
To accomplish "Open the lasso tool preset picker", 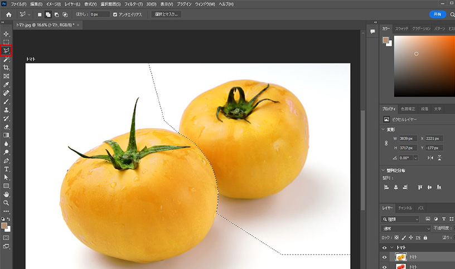I will pos(25,14).
